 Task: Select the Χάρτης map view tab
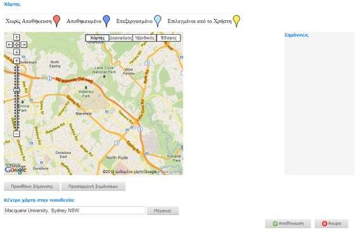click(x=97, y=38)
